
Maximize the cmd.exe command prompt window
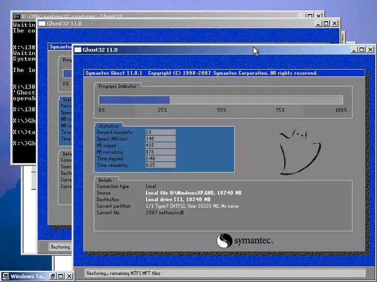pyautogui.click(x=310, y=16)
